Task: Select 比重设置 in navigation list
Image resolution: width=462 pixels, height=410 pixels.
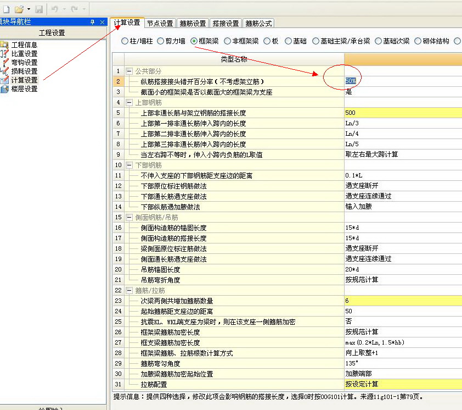Action: click(x=24, y=54)
